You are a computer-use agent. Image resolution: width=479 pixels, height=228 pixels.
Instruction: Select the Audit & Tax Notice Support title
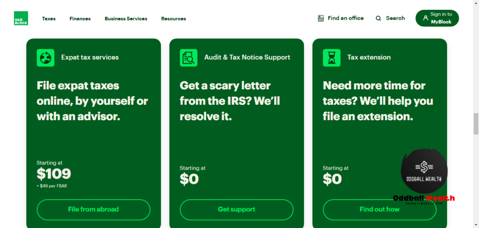[247, 57]
